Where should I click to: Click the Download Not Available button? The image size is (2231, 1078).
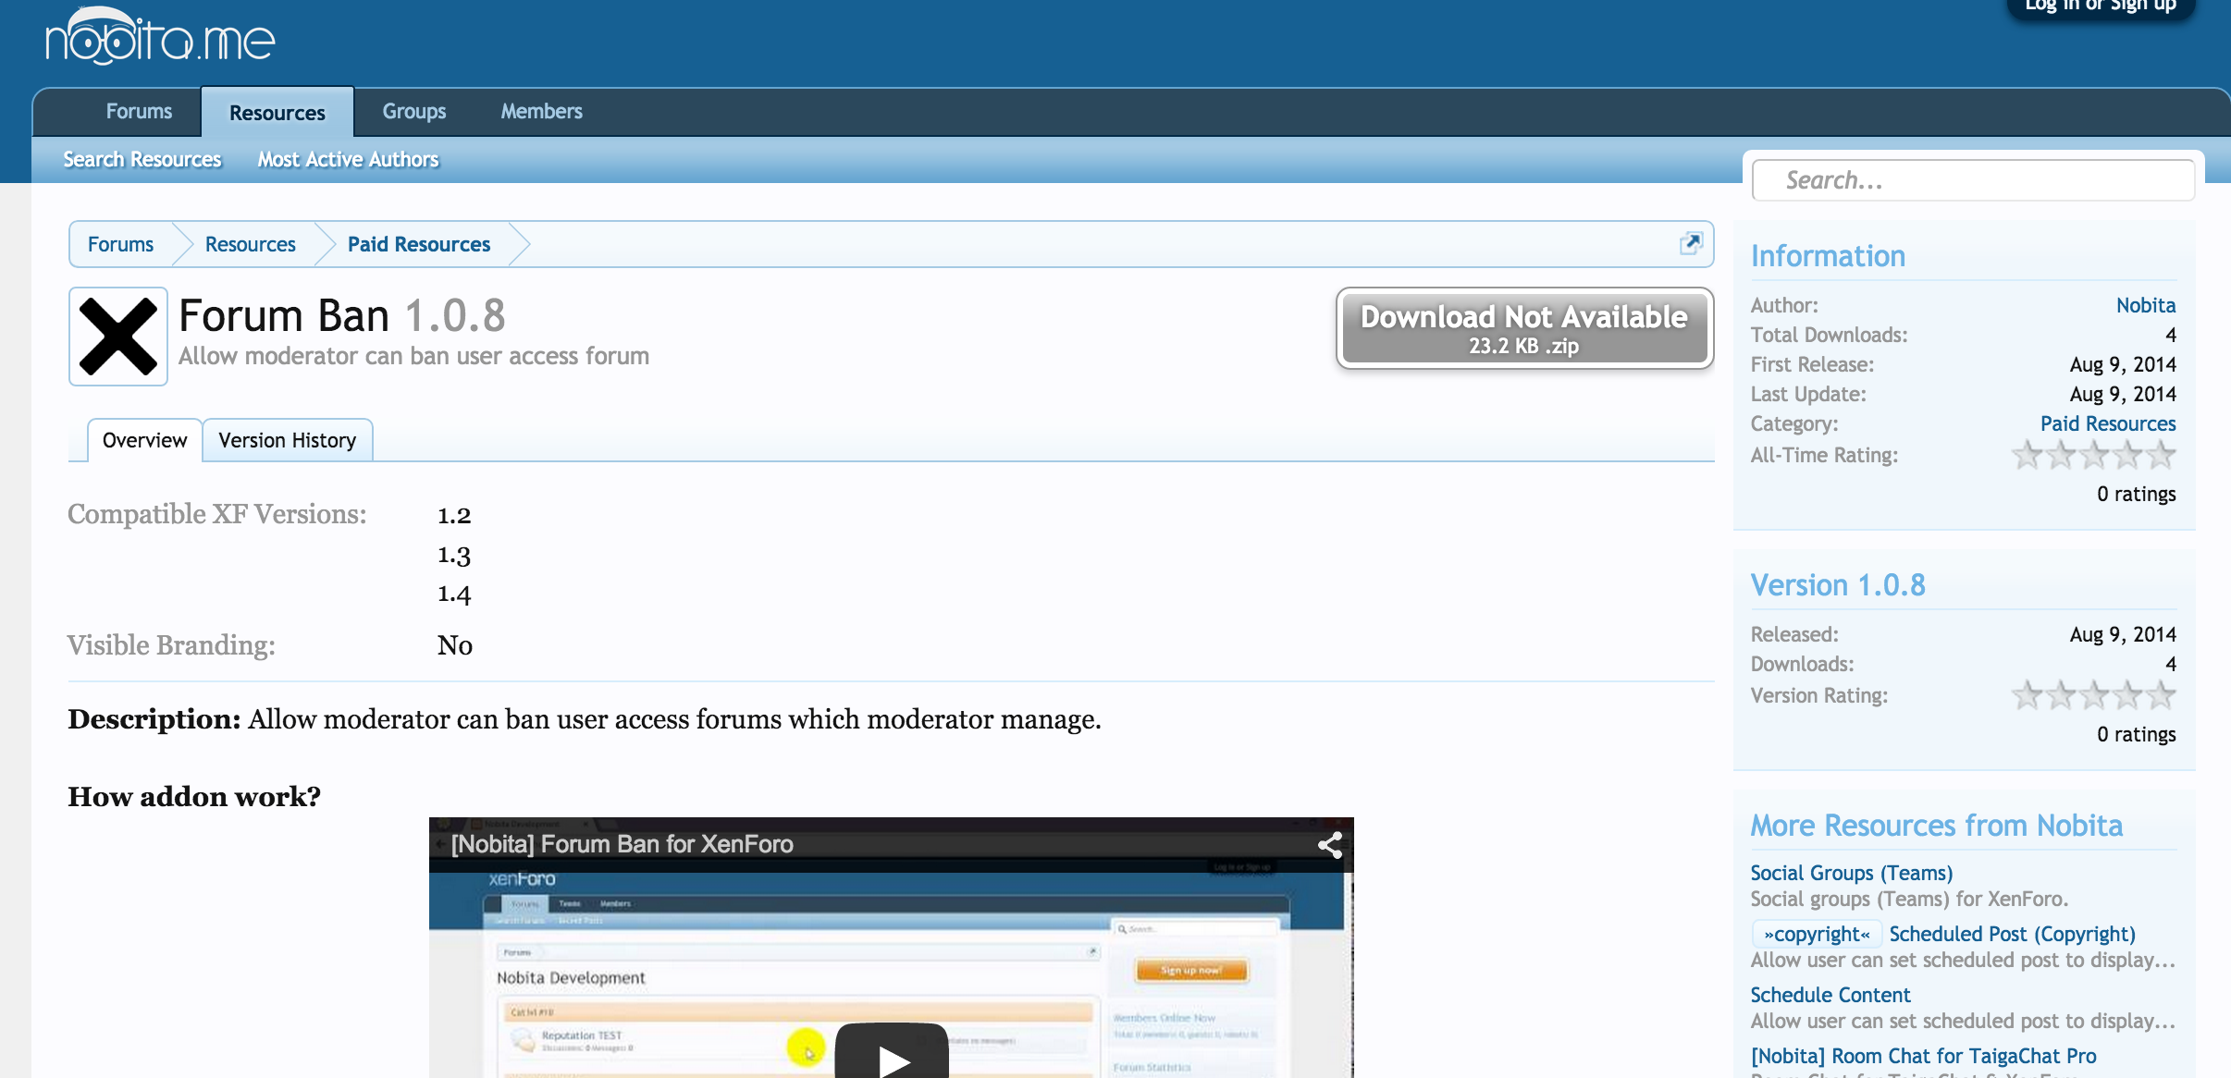(1524, 328)
